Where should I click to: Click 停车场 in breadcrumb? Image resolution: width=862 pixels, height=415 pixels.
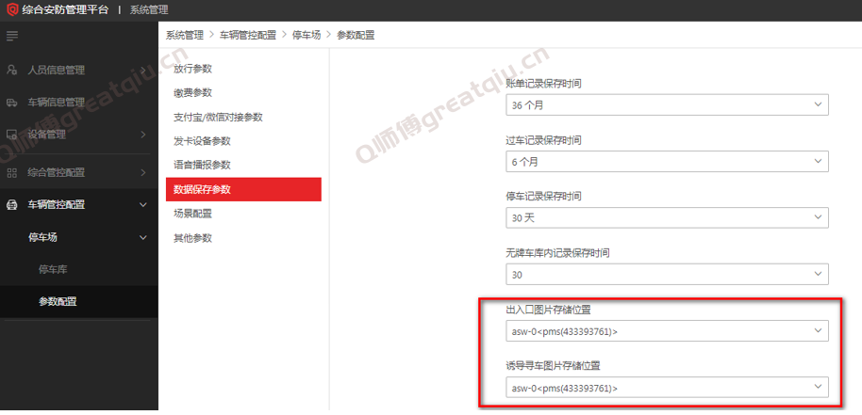[307, 36]
